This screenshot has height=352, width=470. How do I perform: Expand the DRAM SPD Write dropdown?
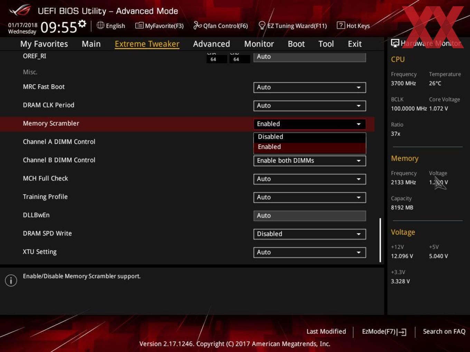tap(310, 234)
